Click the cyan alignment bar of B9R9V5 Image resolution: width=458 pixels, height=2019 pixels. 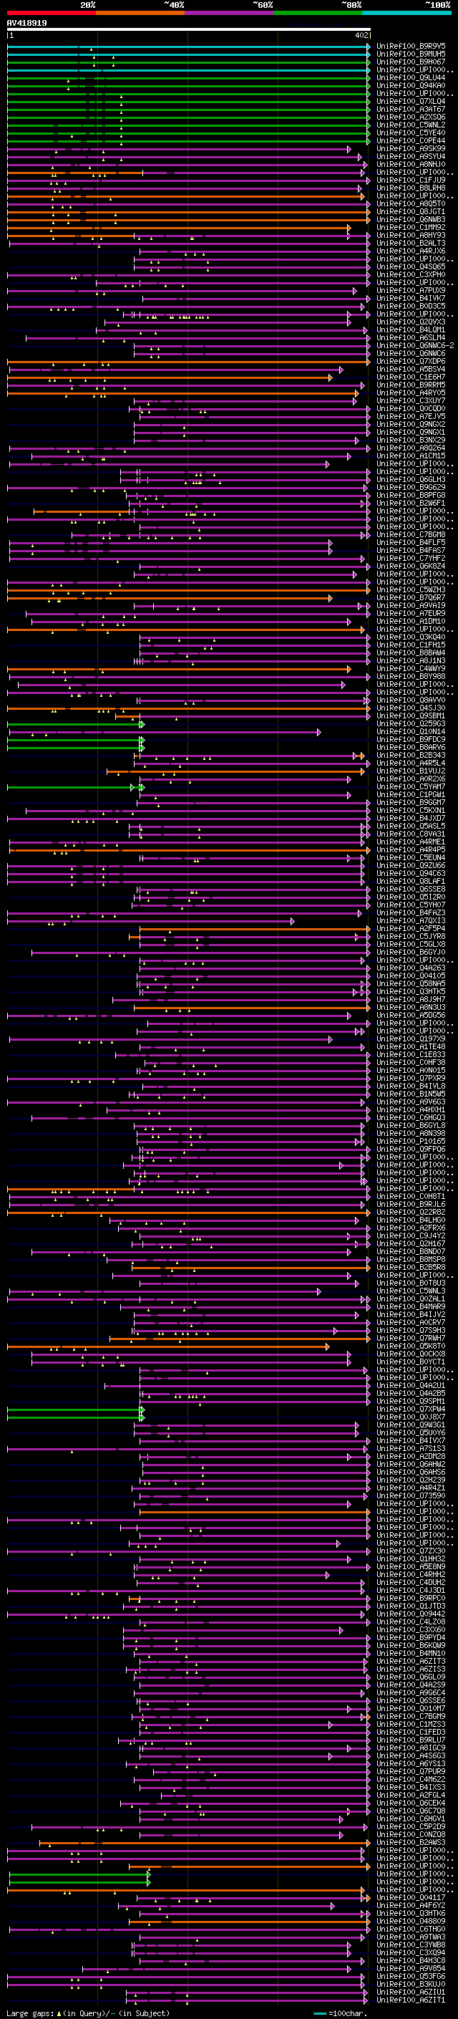pos(189,47)
